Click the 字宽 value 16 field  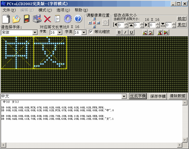point(54,32)
